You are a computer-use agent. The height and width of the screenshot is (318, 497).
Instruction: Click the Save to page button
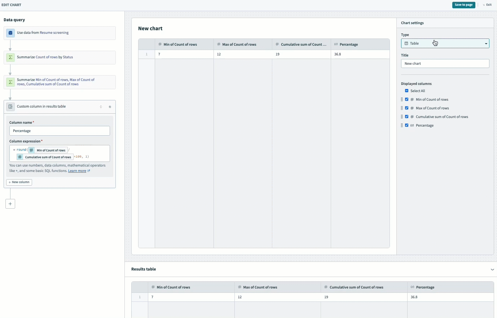[463, 5]
